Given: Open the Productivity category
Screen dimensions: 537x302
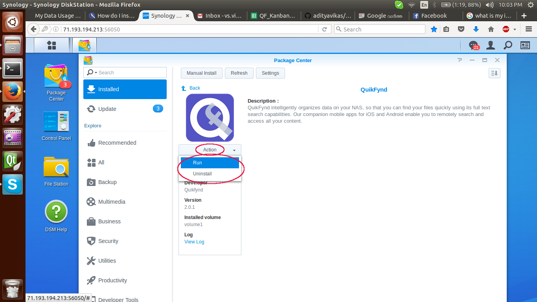Looking at the screenshot, I should pyautogui.click(x=125, y=280).
